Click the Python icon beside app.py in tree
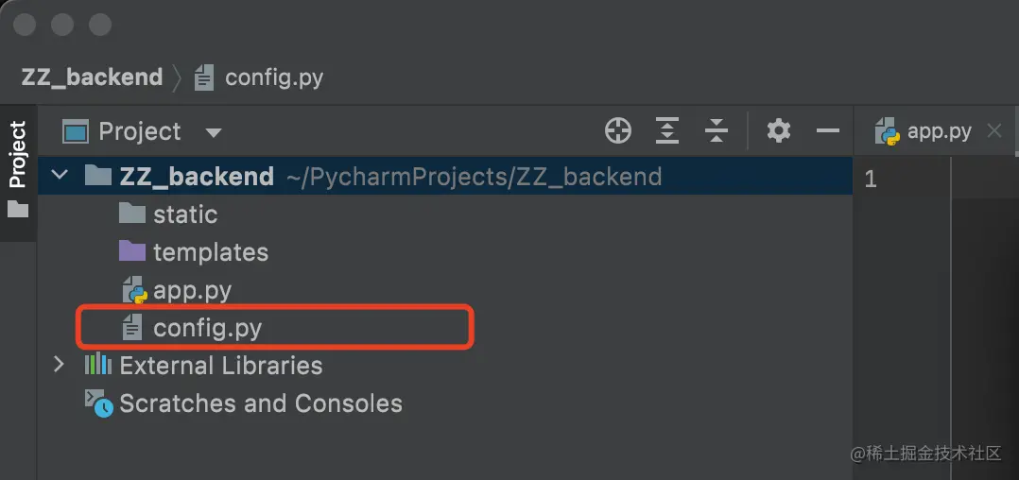 [133, 290]
